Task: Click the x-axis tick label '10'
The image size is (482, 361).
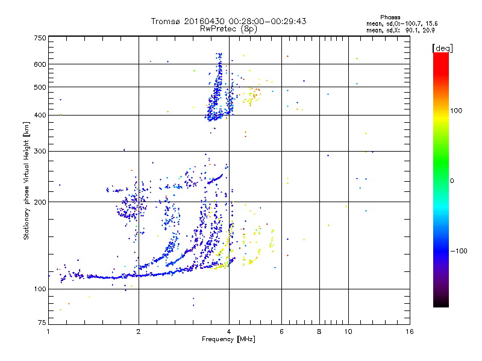Action: pos(348,332)
